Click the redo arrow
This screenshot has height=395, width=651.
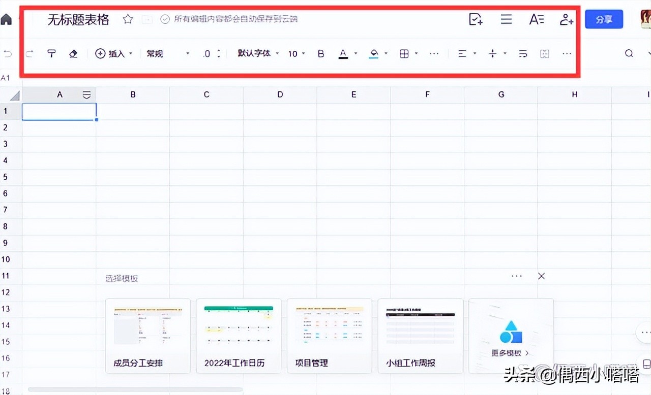29,53
